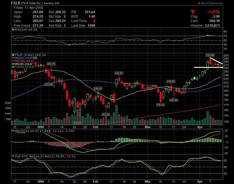Select the High value 274.25
Screen dimensions: 234x184
[x=38, y=17]
